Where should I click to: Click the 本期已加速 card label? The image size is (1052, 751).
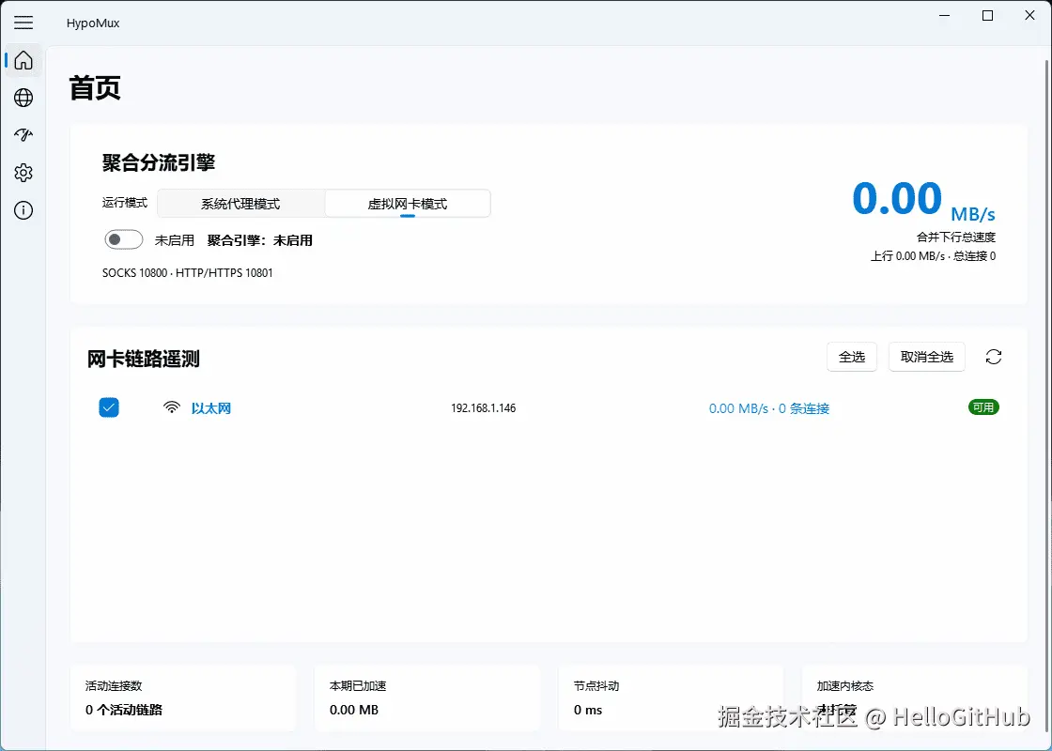[x=358, y=686]
